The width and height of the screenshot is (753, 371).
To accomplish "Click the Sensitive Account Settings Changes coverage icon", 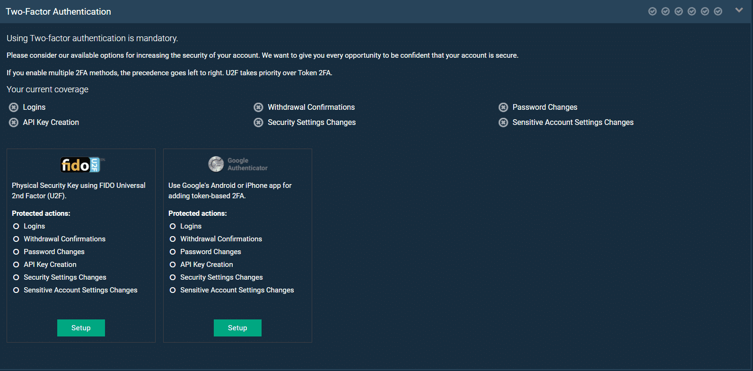I will click(x=503, y=123).
